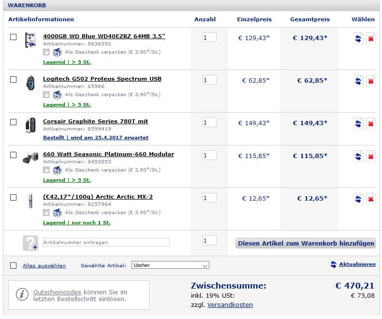
Task: Click Seasonic Lagernd > 5 St. status
Action: pos(67,180)
